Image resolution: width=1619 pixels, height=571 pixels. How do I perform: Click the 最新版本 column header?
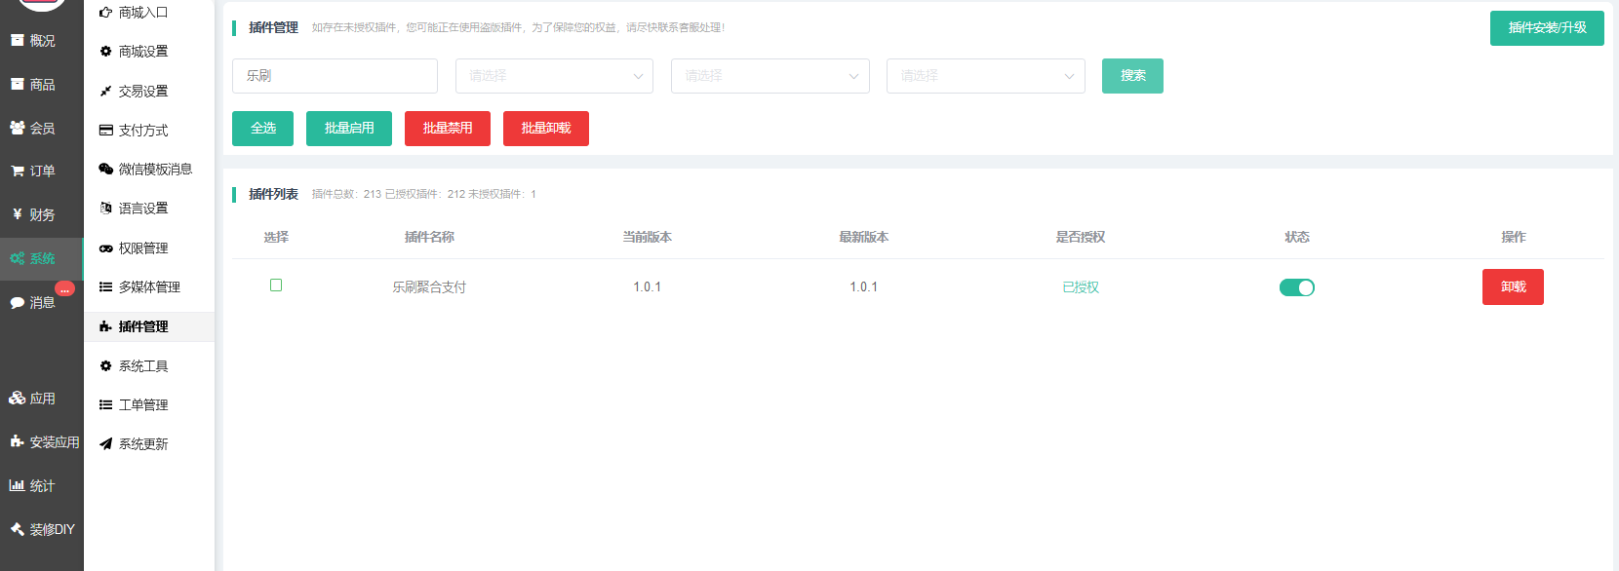tap(863, 238)
